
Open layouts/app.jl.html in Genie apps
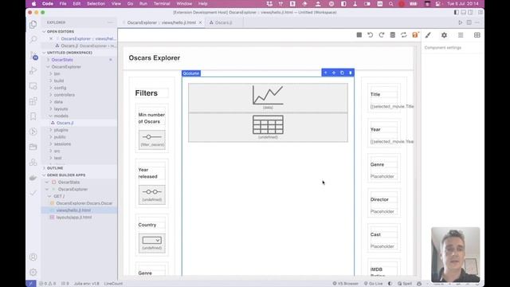pyautogui.click(x=74, y=218)
